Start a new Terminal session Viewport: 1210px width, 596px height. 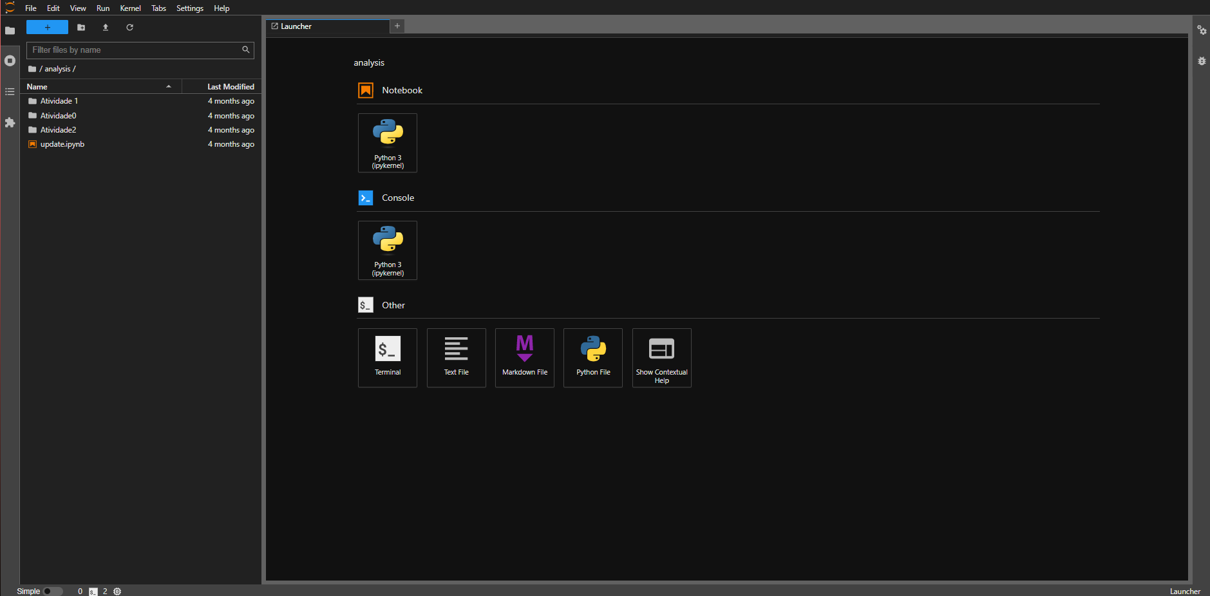coord(388,358)
